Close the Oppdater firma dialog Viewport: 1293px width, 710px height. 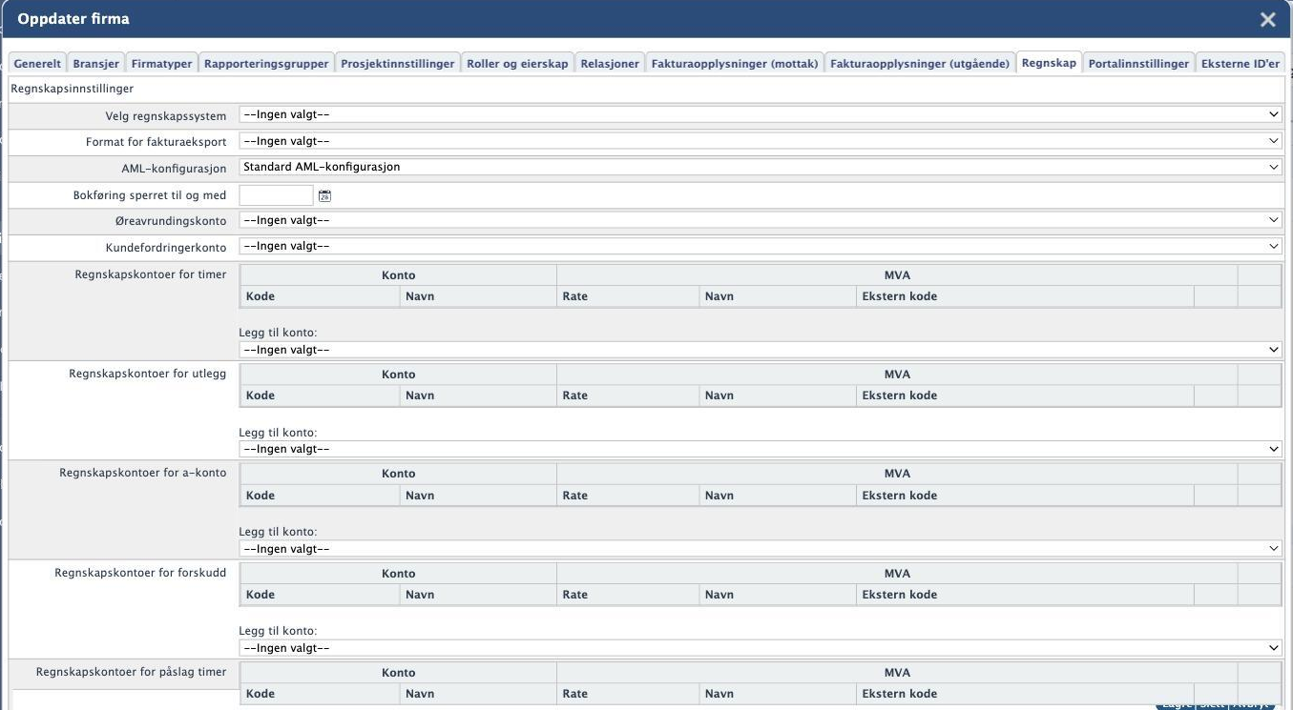(1267, 19)
